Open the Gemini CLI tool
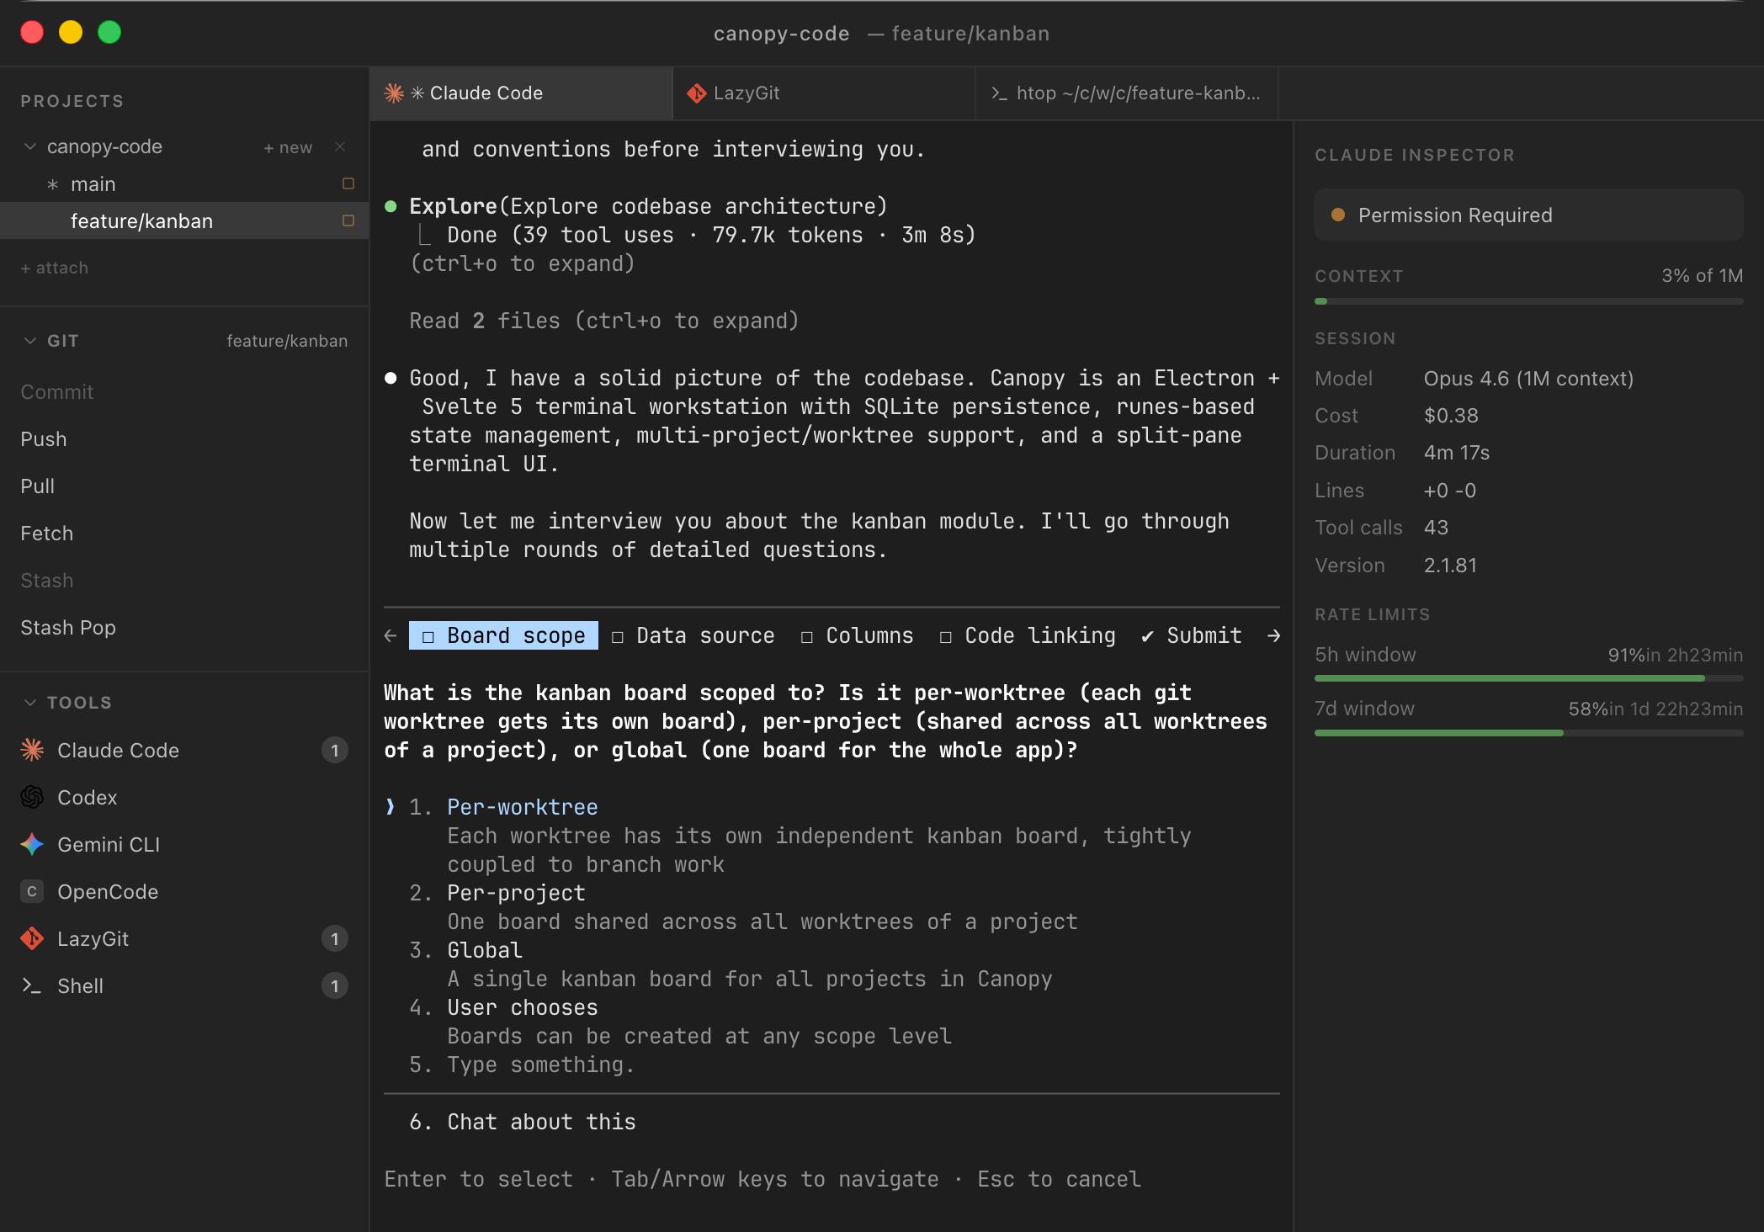This screenshot has height=1232, width=1764. point(109,844)
